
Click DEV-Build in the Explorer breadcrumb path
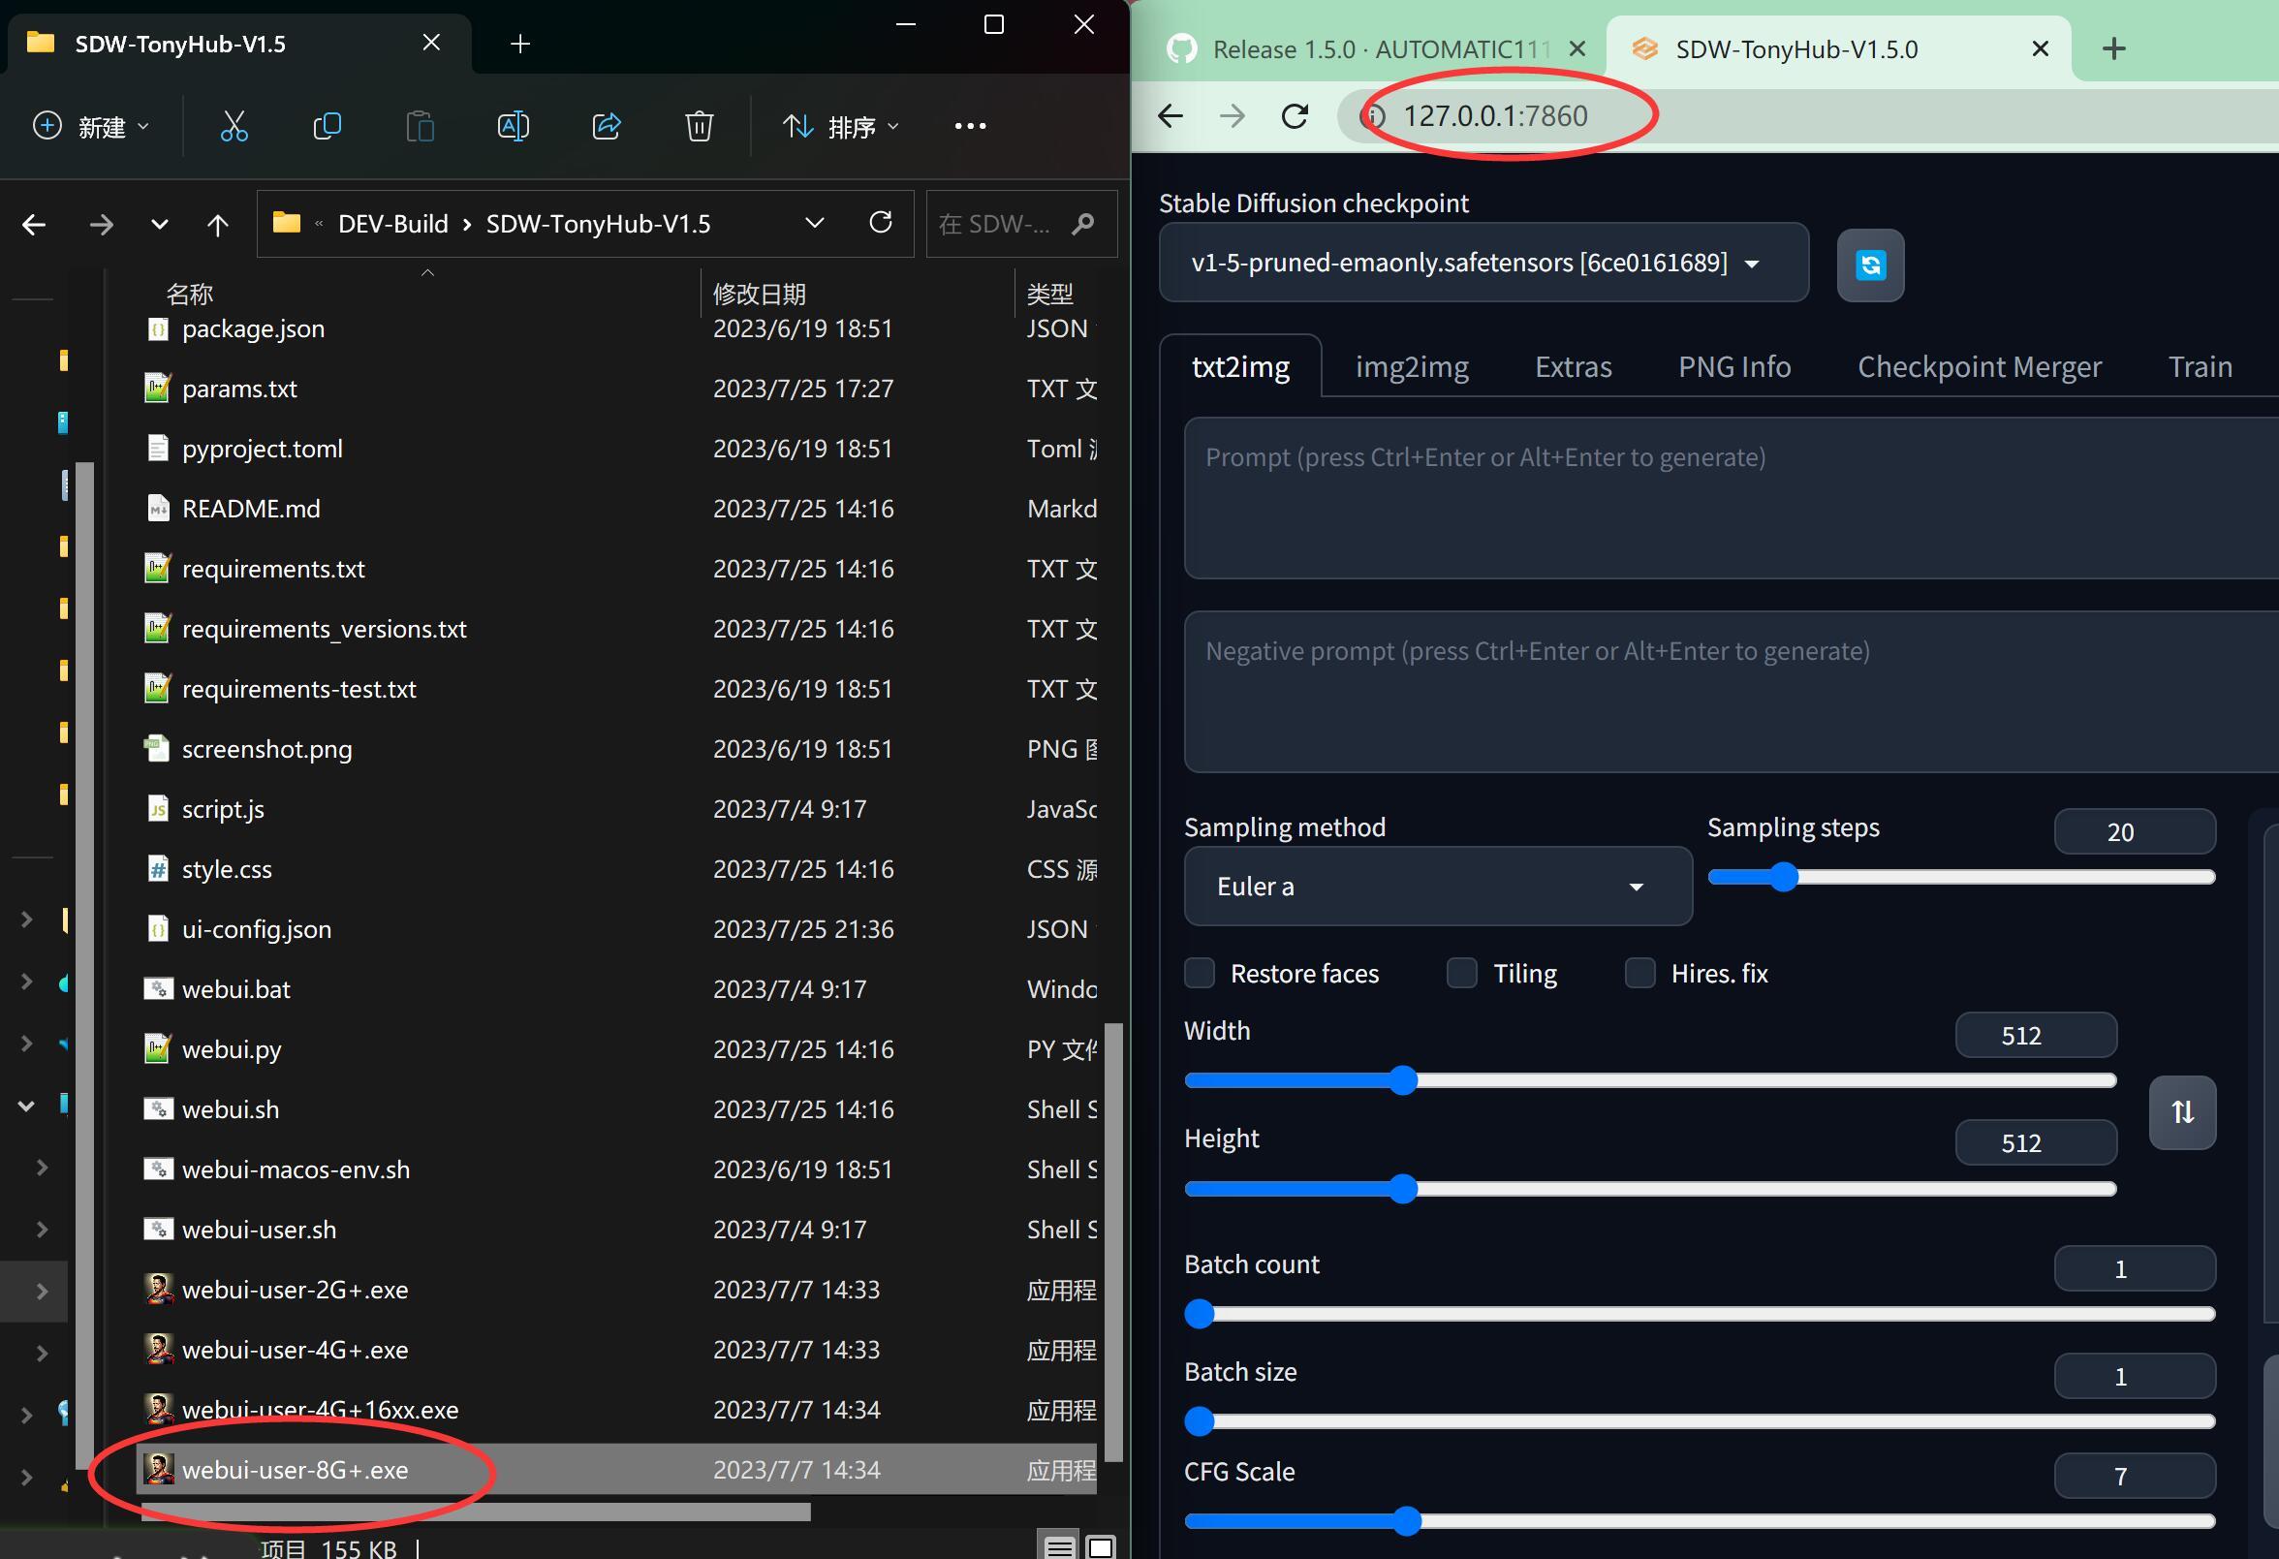pyautogui.click(x=392, y=224)
